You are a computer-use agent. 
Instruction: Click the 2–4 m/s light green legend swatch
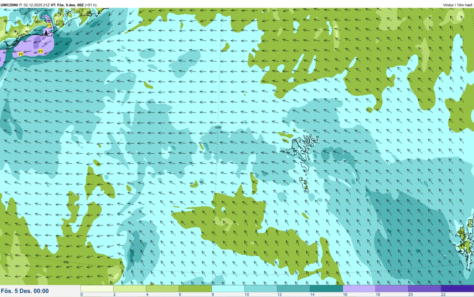pos(130,288)
